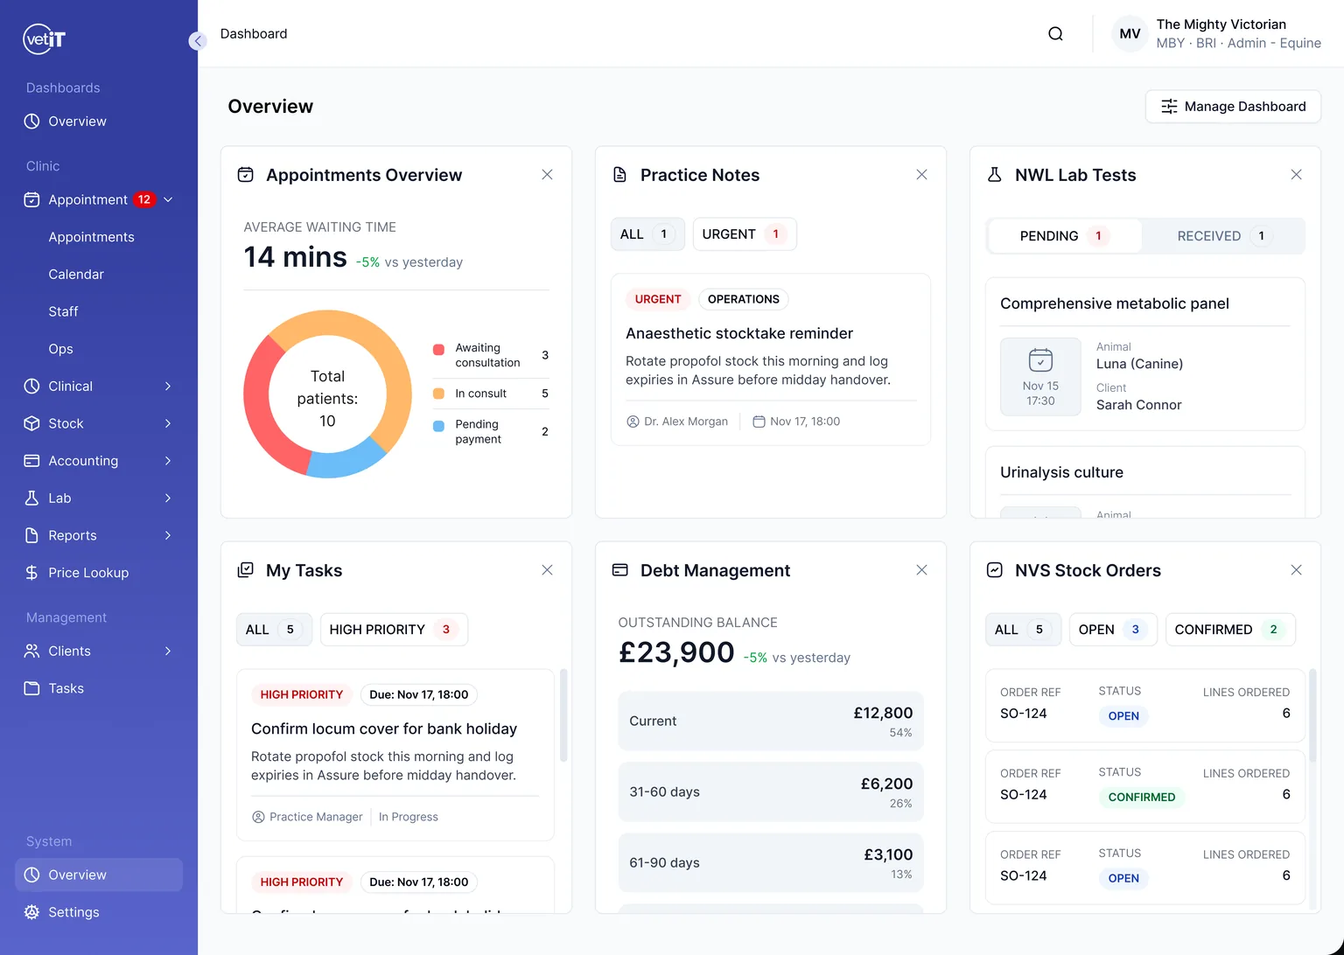Click the patients donut chart
The width and height of the screenshot is (1344, 955).
[327, 394]
